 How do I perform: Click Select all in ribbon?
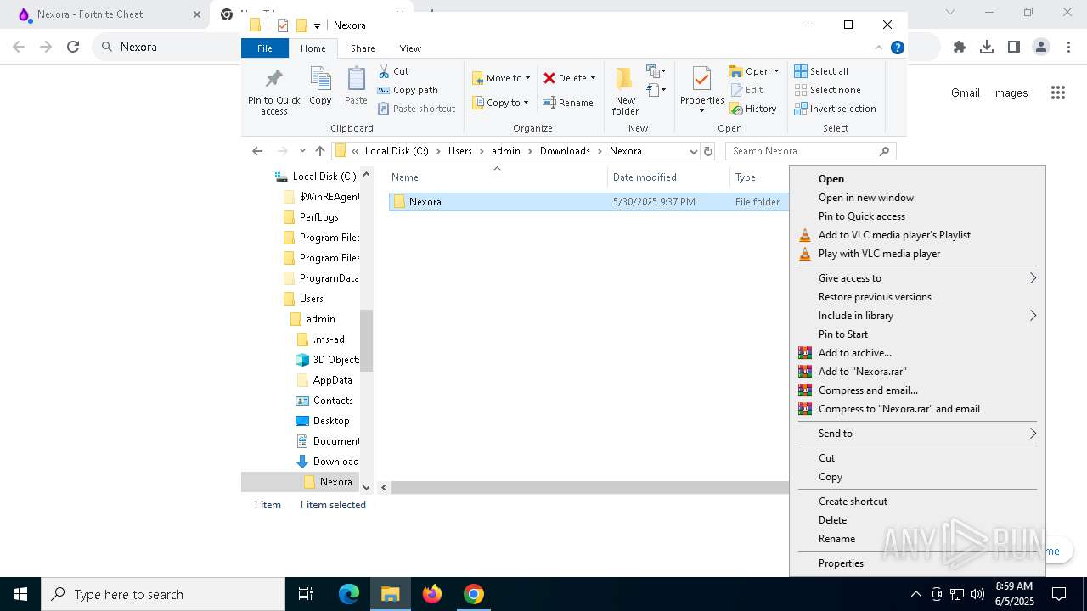(821, 71)
